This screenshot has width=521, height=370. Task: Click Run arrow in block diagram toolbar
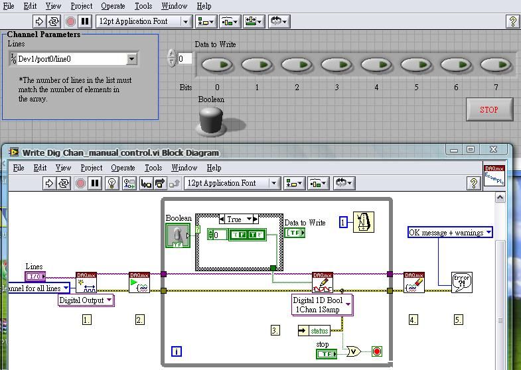pyautogui.click(x=49, y=183)
